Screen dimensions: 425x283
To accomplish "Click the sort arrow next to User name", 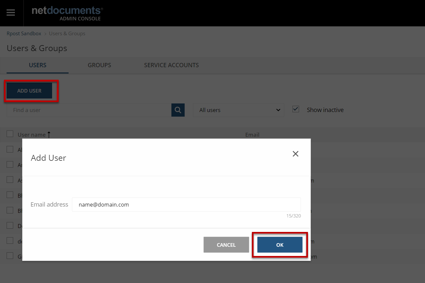I will (x=49, y=134).
